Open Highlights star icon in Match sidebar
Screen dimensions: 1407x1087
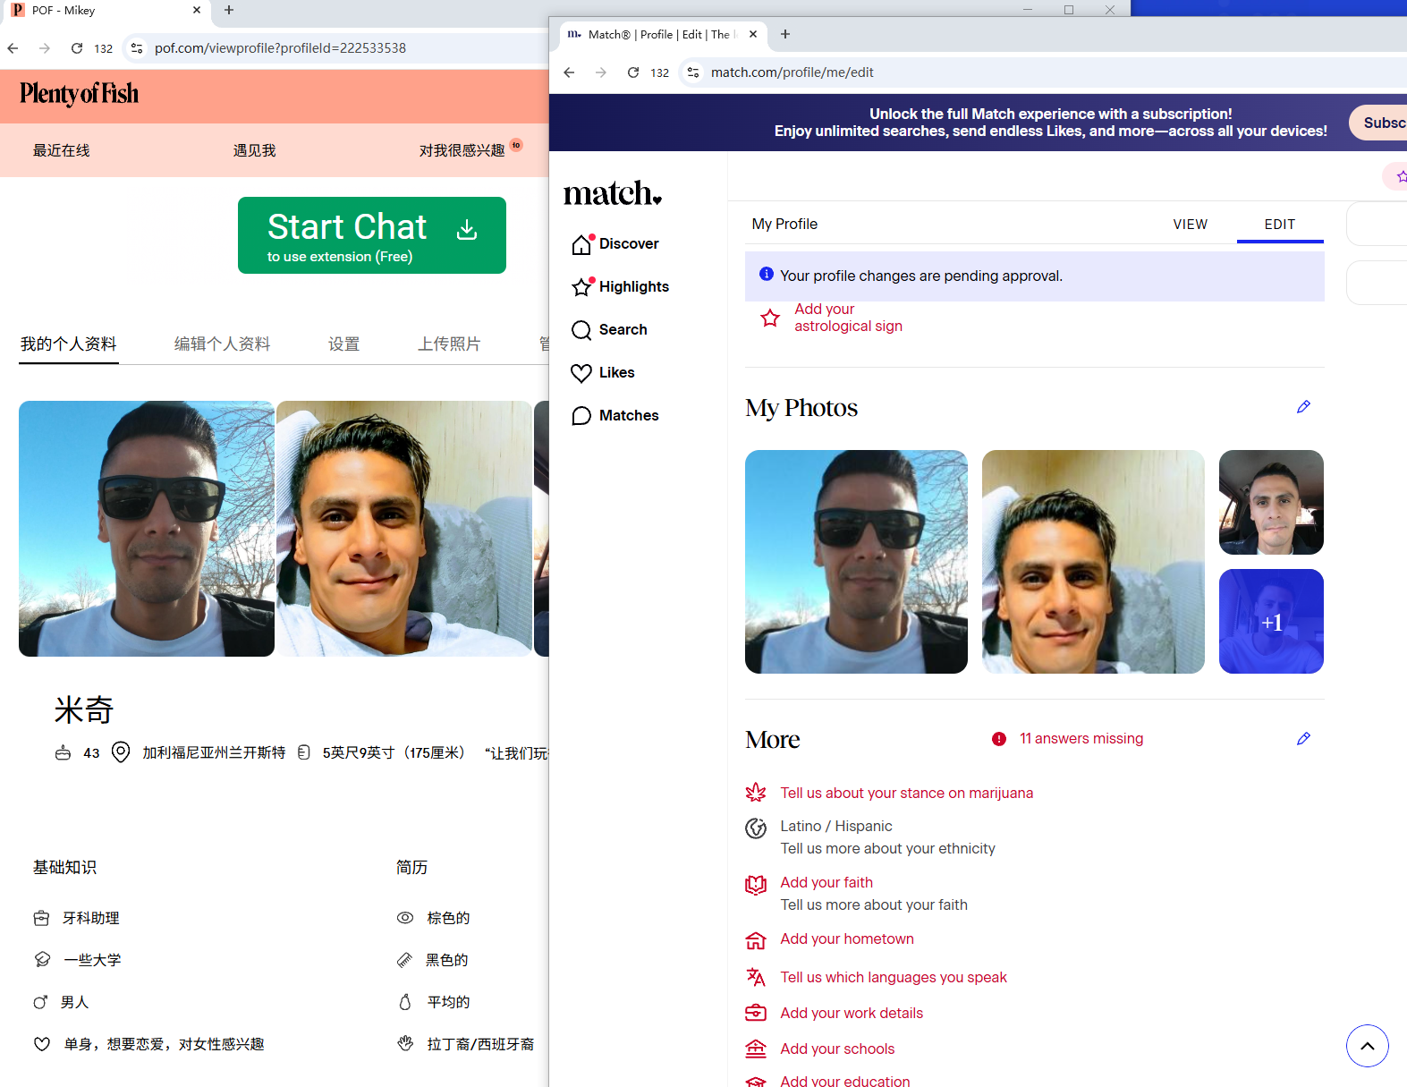click(581, 287)
